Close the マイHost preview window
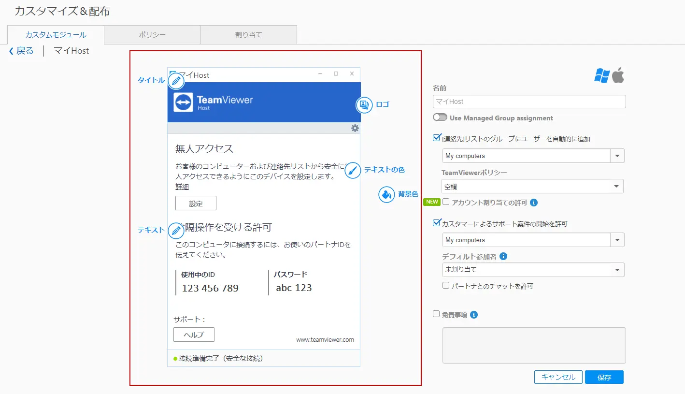The image size is (685, 394). 352,74
